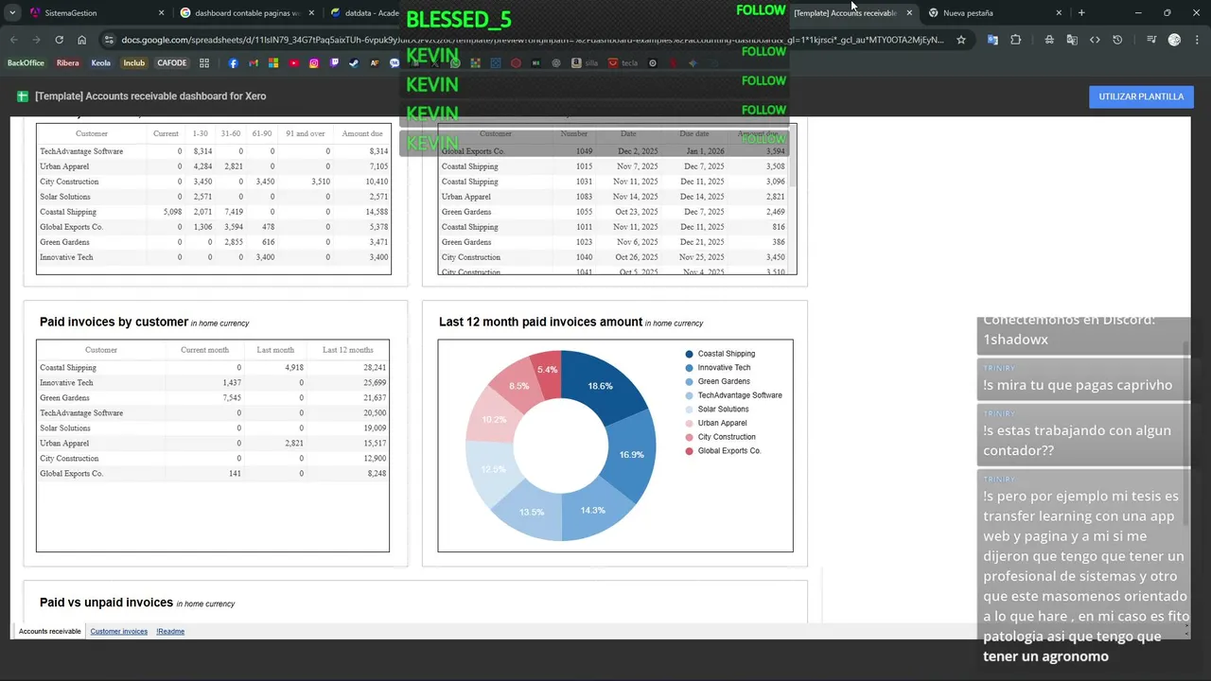Click the Global Exports Co. legend color dot
The width and height of the screenshot is (1211, 681).
tap(689, 451)
